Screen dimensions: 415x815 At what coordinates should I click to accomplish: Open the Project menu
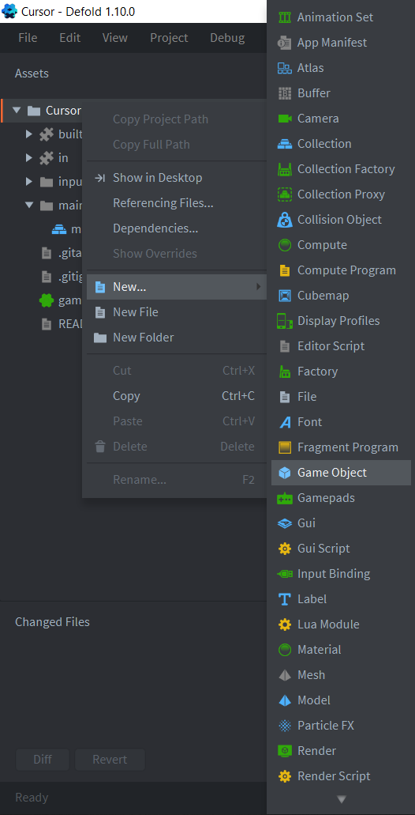(x=169, y=38)
